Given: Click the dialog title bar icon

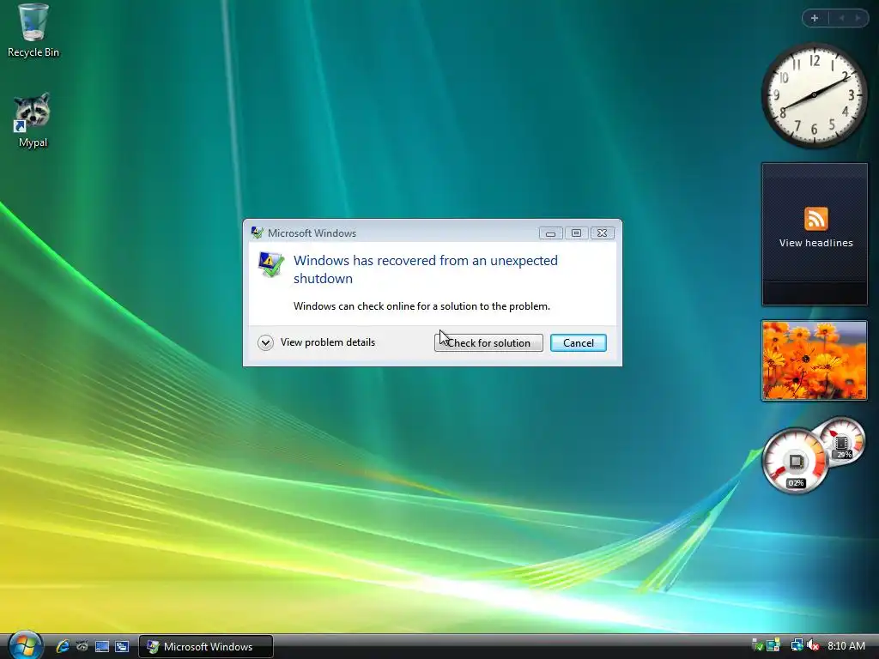Looking at the screenshot, I should (x=258, y=233).
